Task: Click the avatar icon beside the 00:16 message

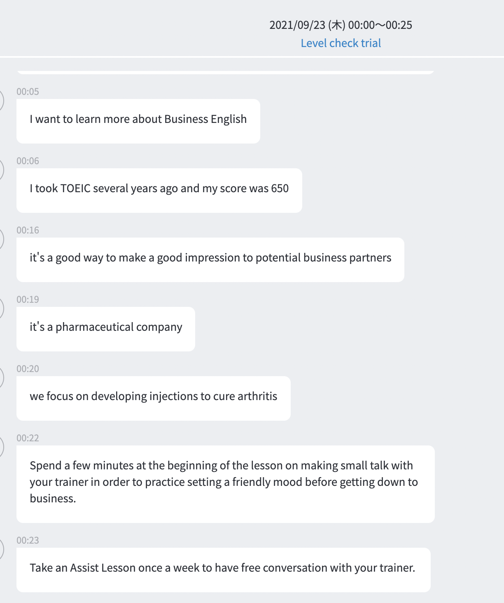Action: pyautogui.click(x=1, y=239)
